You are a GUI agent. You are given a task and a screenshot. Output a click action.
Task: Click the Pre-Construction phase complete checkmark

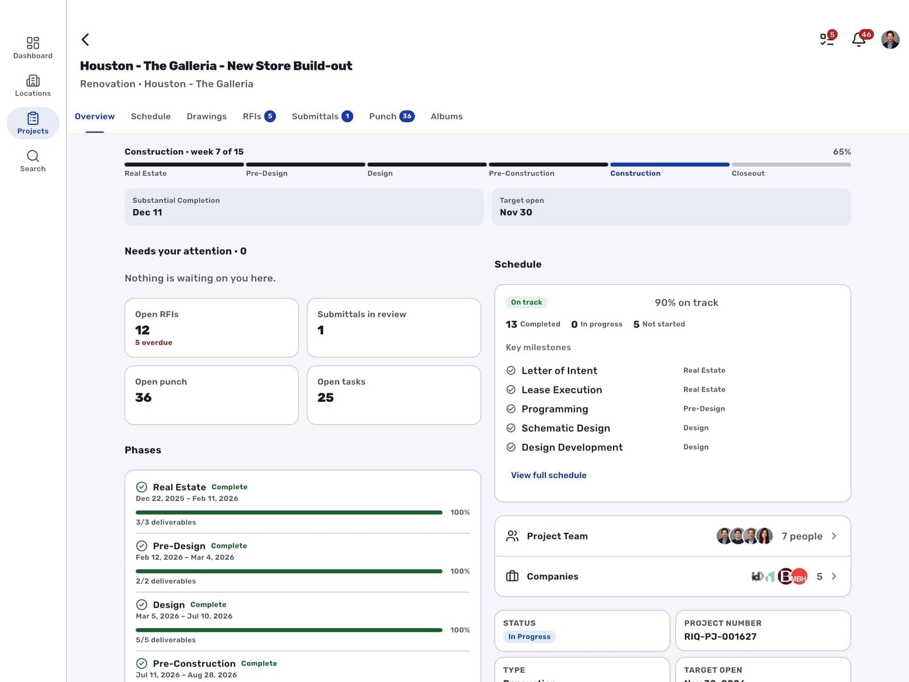(x=142, y=663)
